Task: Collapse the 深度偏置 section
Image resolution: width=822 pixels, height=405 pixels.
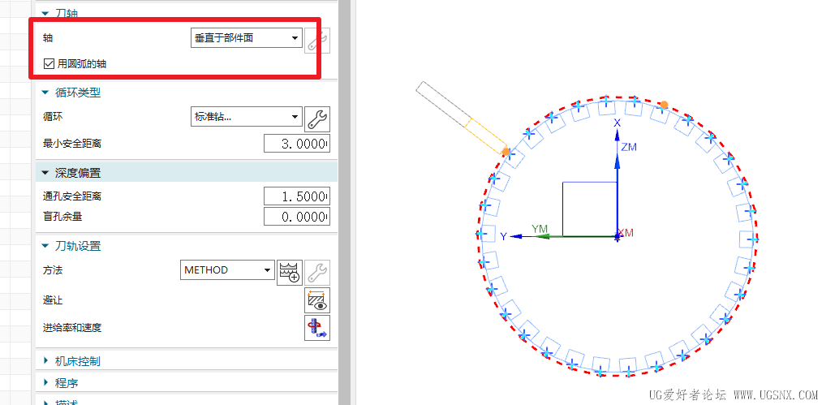Action: 46,173
